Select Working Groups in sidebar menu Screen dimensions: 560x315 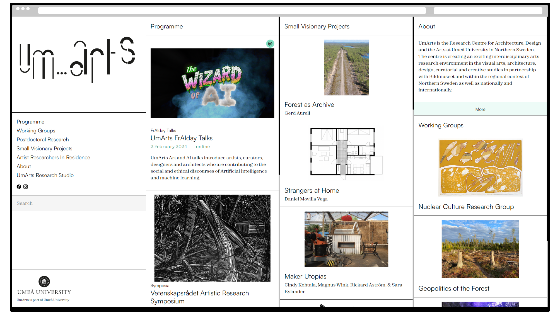point(36,131)
